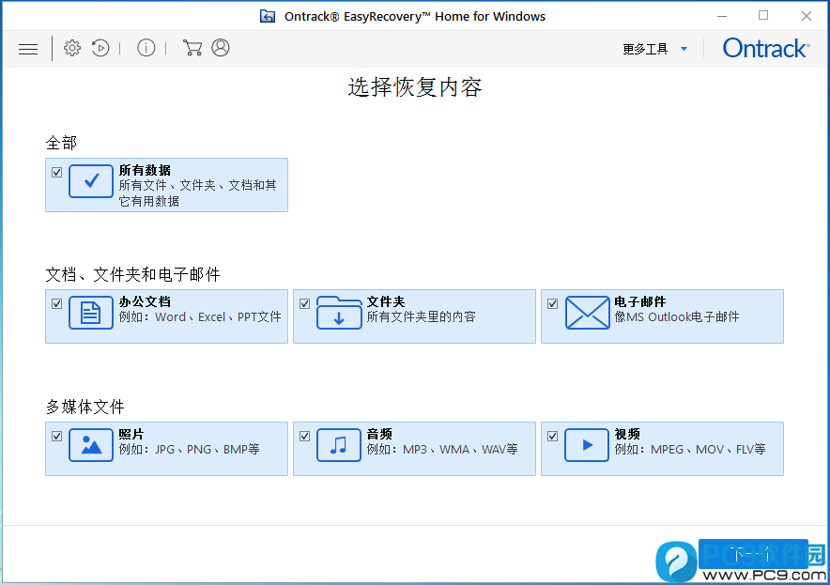The width and height of the screenshot is (830, 585).
Task: Toggle the 电子邮件 checkbox
Action: 553,304
